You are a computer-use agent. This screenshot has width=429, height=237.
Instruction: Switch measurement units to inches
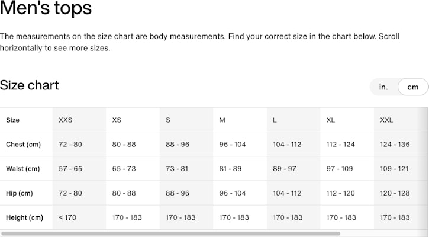pyautogui.click(x=383, y=87)
